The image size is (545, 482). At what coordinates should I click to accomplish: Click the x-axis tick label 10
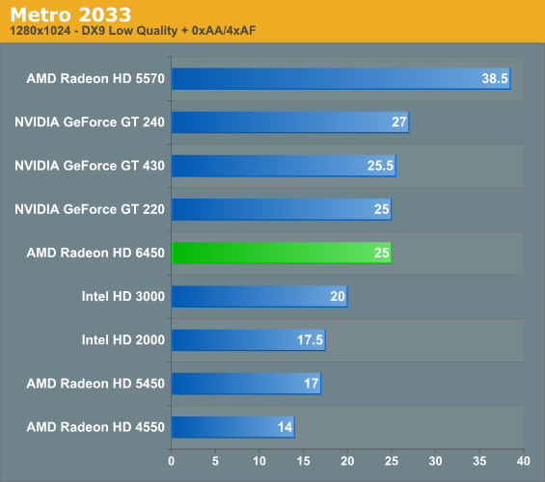coord(259,461)
